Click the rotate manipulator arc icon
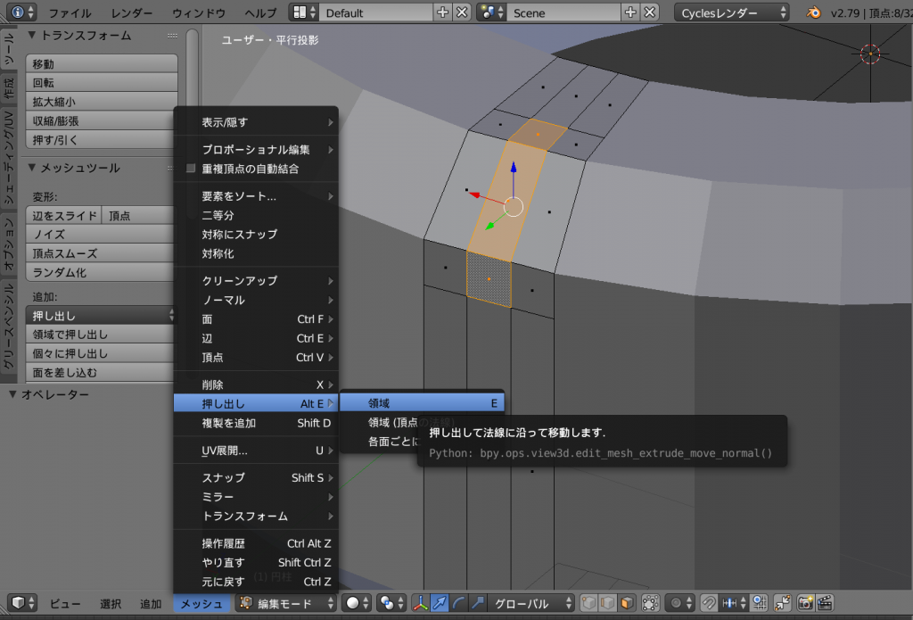Viewport: 913px width, 620px height. point(459,603)
